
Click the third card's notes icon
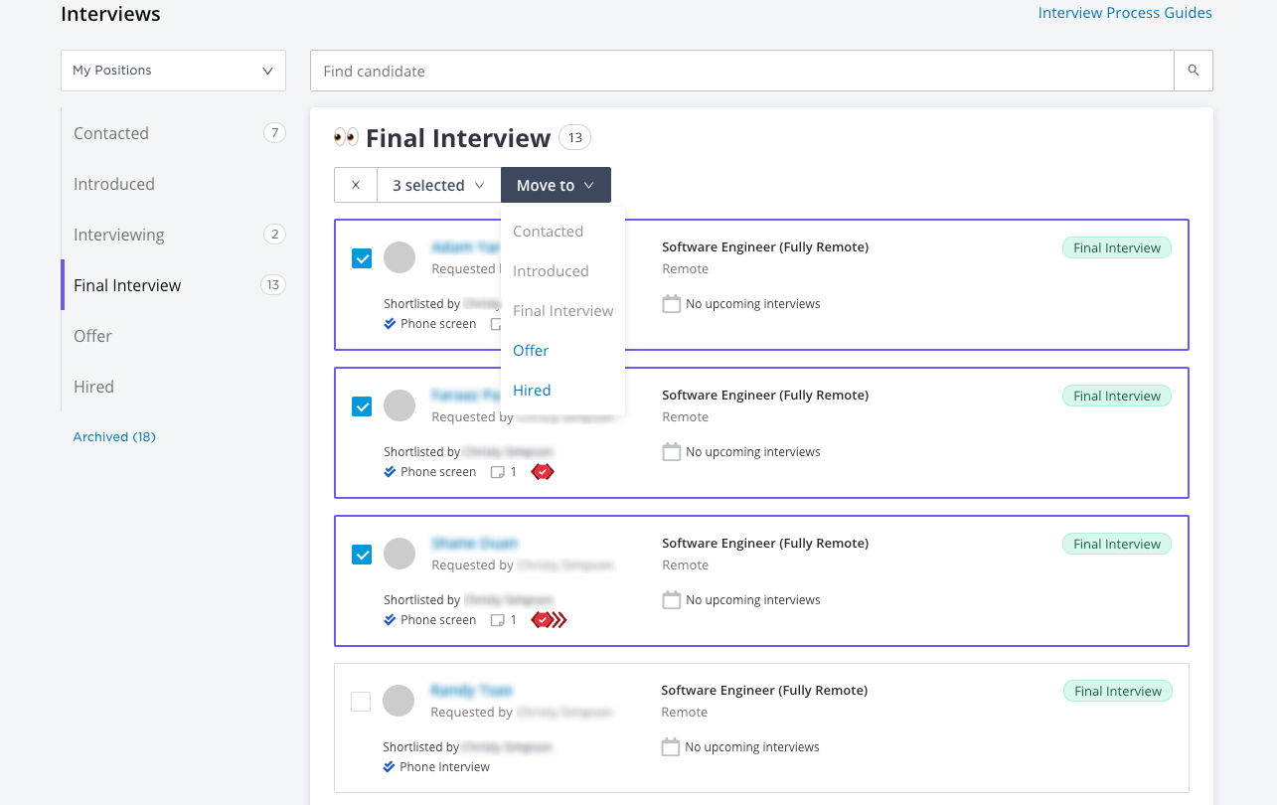coord(498,620)
